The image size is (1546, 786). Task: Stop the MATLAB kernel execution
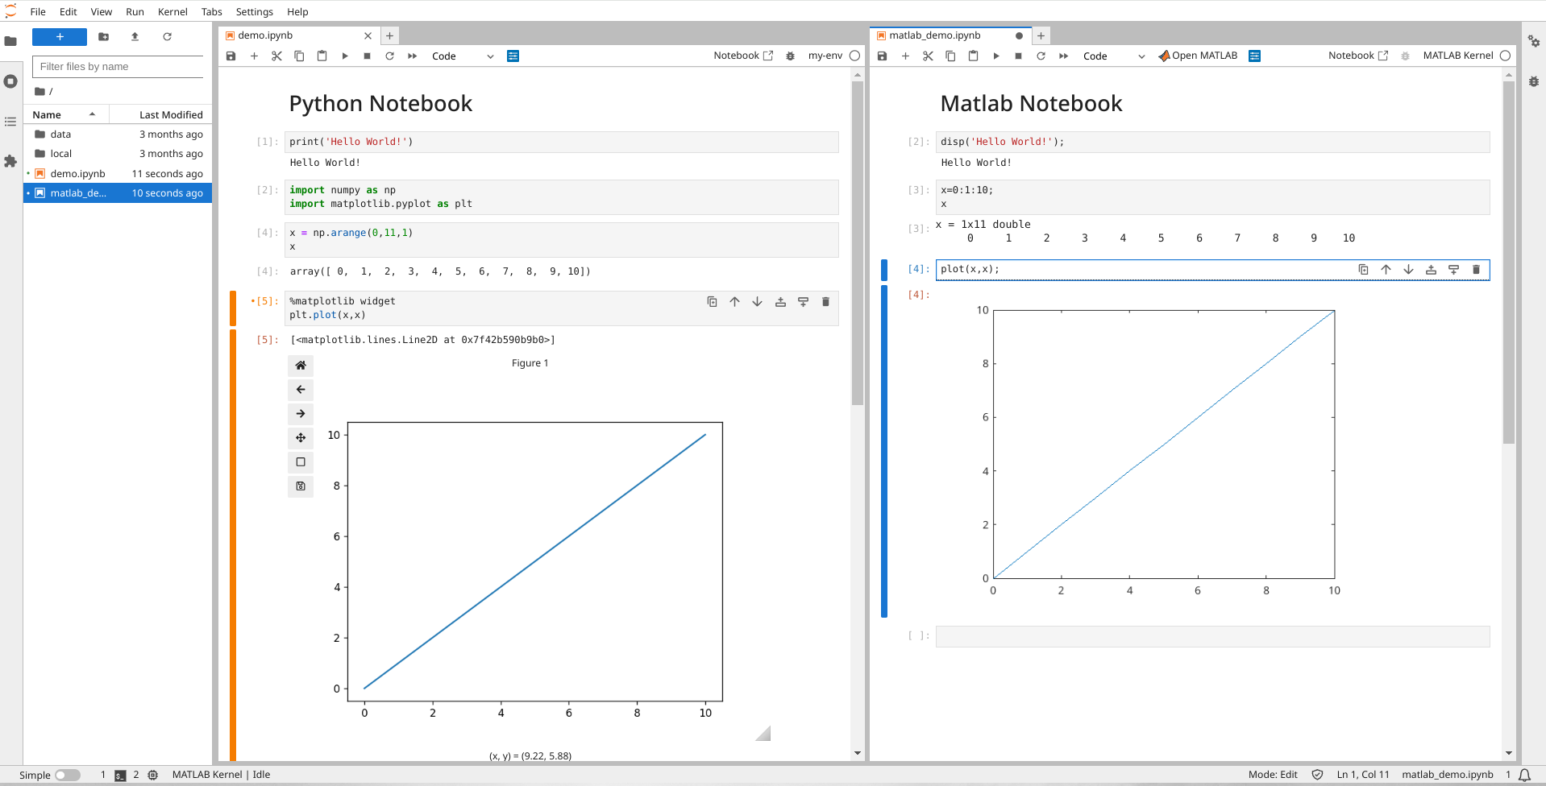[1018, 56]
